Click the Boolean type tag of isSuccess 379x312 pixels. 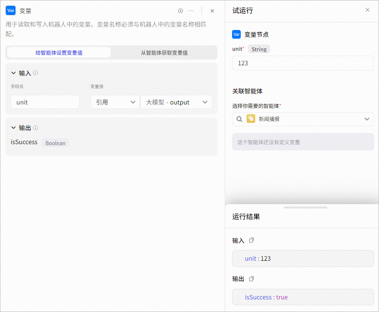click(55, 143)
